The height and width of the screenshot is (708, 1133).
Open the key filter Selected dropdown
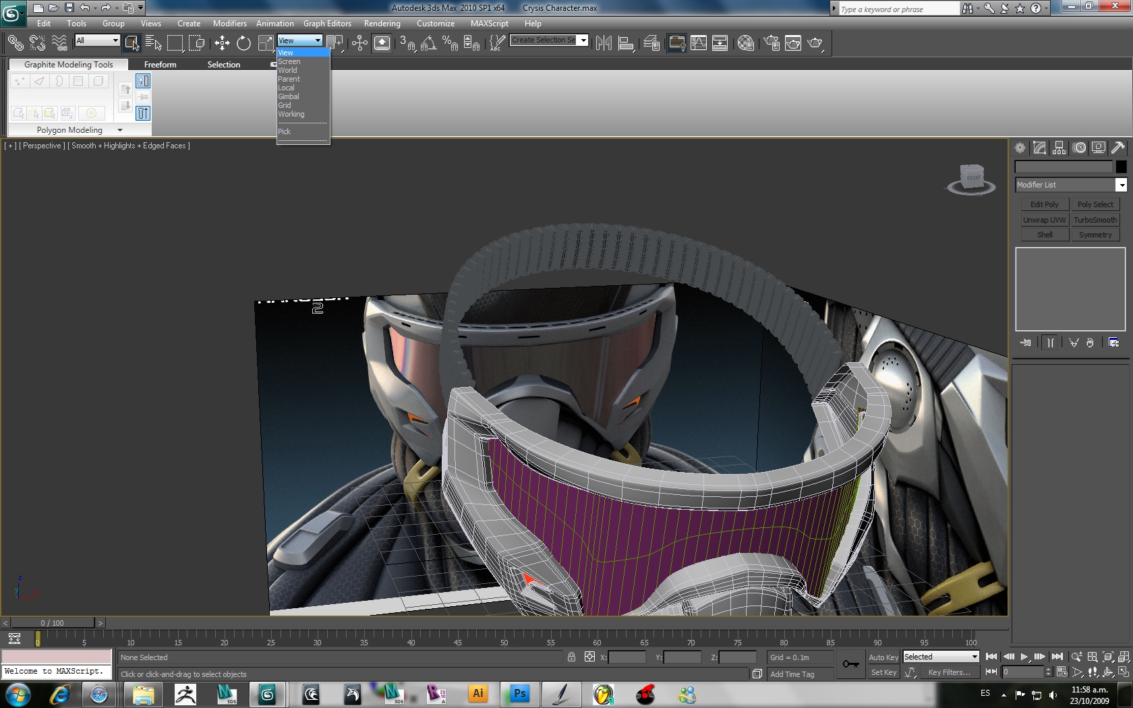point(940,657)
